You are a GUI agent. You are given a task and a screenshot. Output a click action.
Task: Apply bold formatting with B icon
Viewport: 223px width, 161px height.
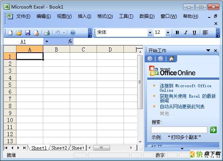[177, 33]
